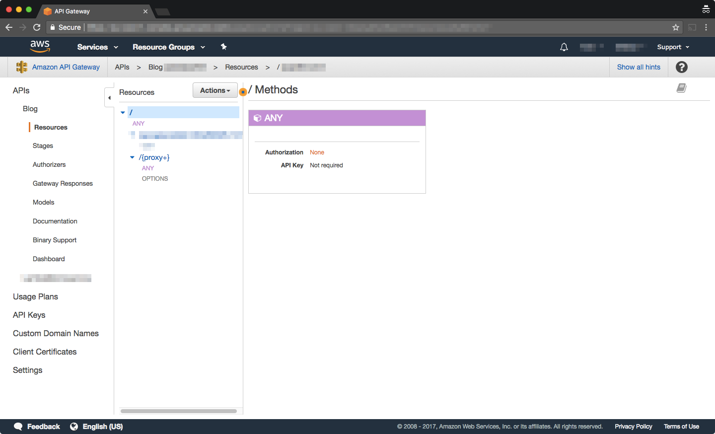The image size is (715, 434).
Task: Change language via English (US)
Action: pos(103,427)
